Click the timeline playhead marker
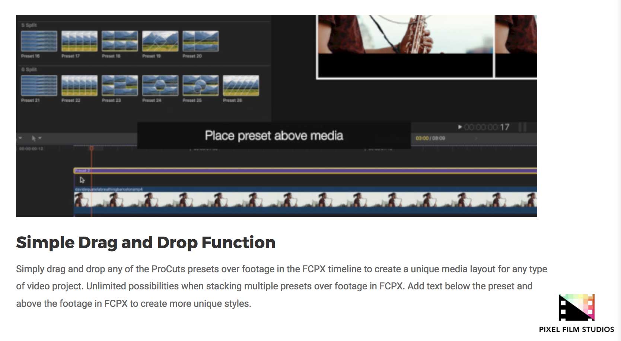Viewport: 621px width, 341px height. [91, 148]
